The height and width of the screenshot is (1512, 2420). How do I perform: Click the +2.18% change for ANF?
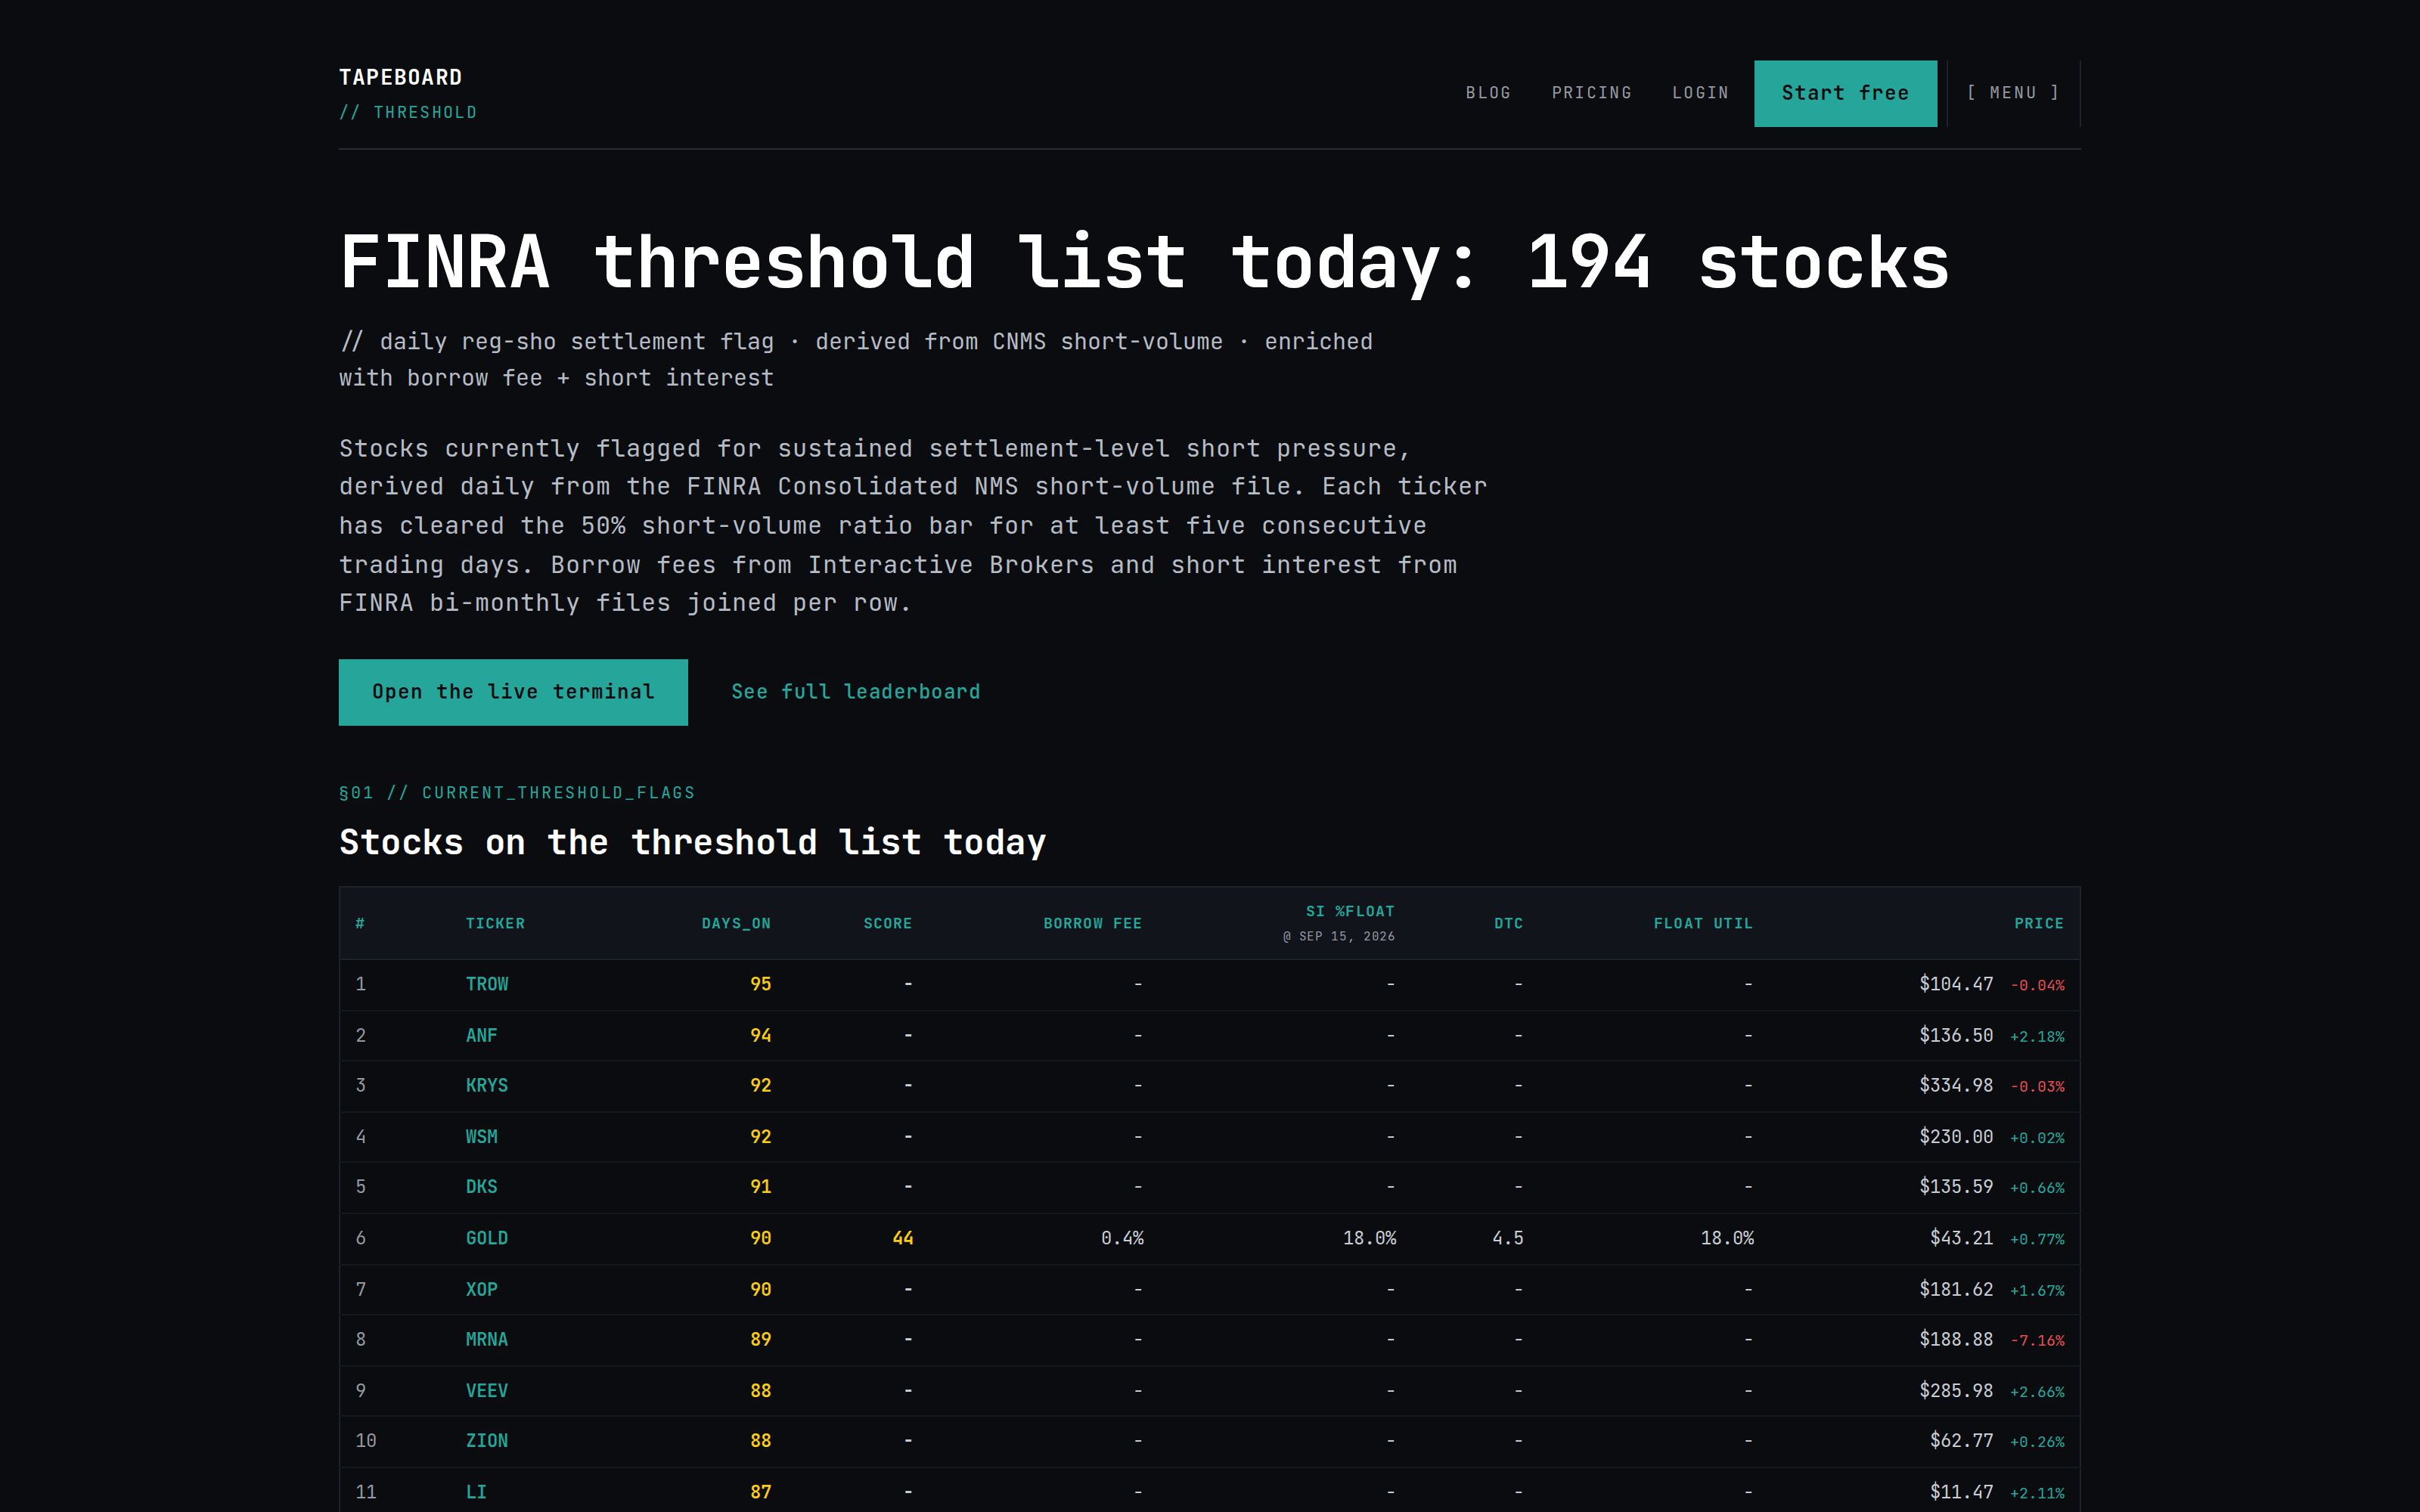pos(2037,1036)
